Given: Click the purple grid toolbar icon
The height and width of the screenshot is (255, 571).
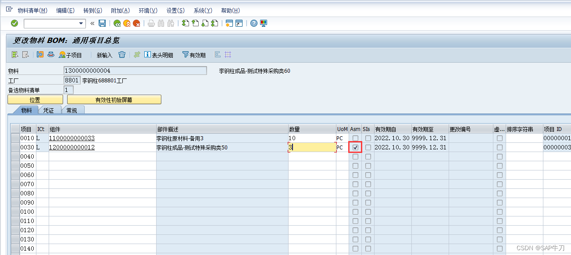Looking at the screenshot, I should click(x=228, y=55).
